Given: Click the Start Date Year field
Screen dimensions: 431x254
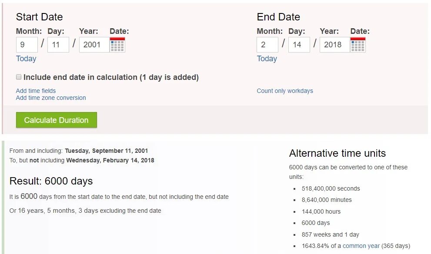Looking at the screenshot, I should pyautogui.click(x=93, y=45).
